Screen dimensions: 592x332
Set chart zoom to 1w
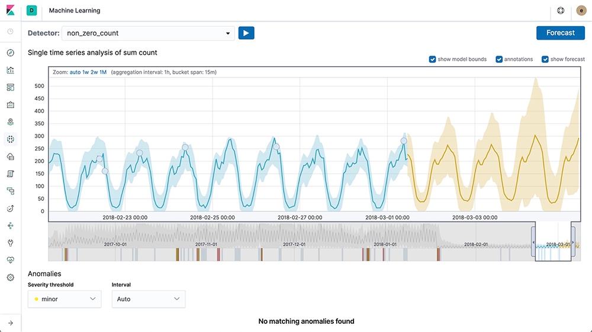pos(86,72)
